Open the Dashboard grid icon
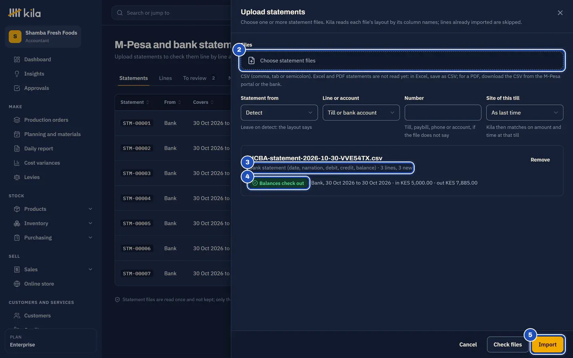This screenshot has height=358, width=573. point(17,59)
